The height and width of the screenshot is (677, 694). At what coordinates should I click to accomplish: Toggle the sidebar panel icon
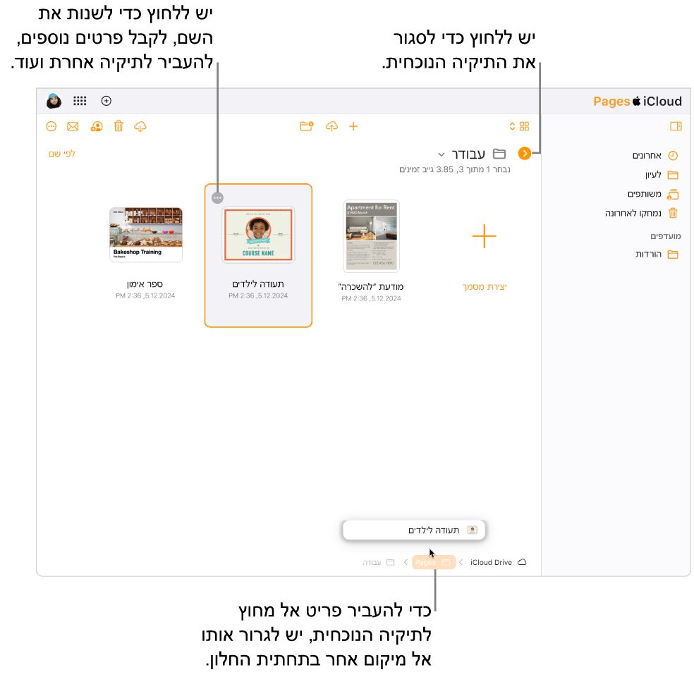click(x=676, y=126)
